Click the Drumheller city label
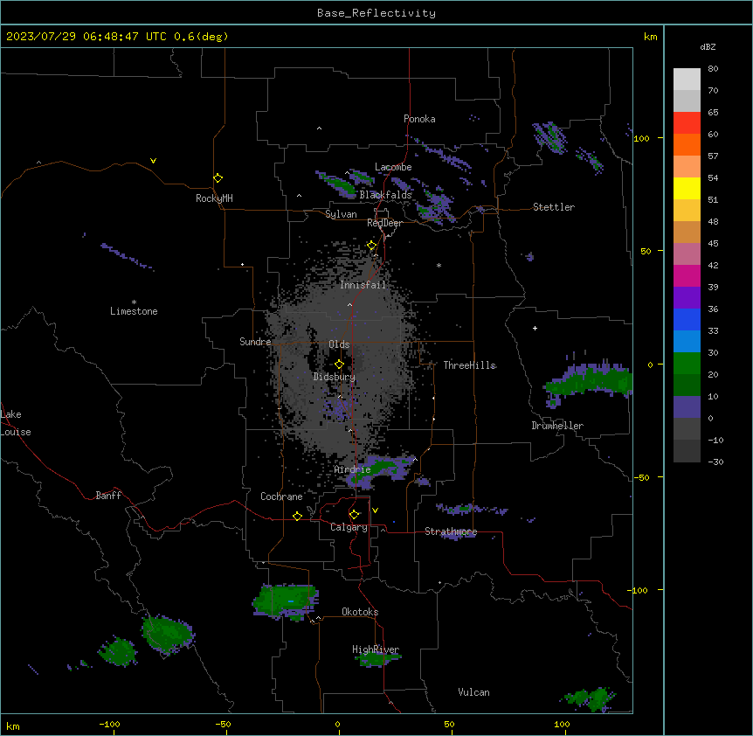Image resolution: width=753 pixels, height=736 pixels. click(x=557, y=426)
